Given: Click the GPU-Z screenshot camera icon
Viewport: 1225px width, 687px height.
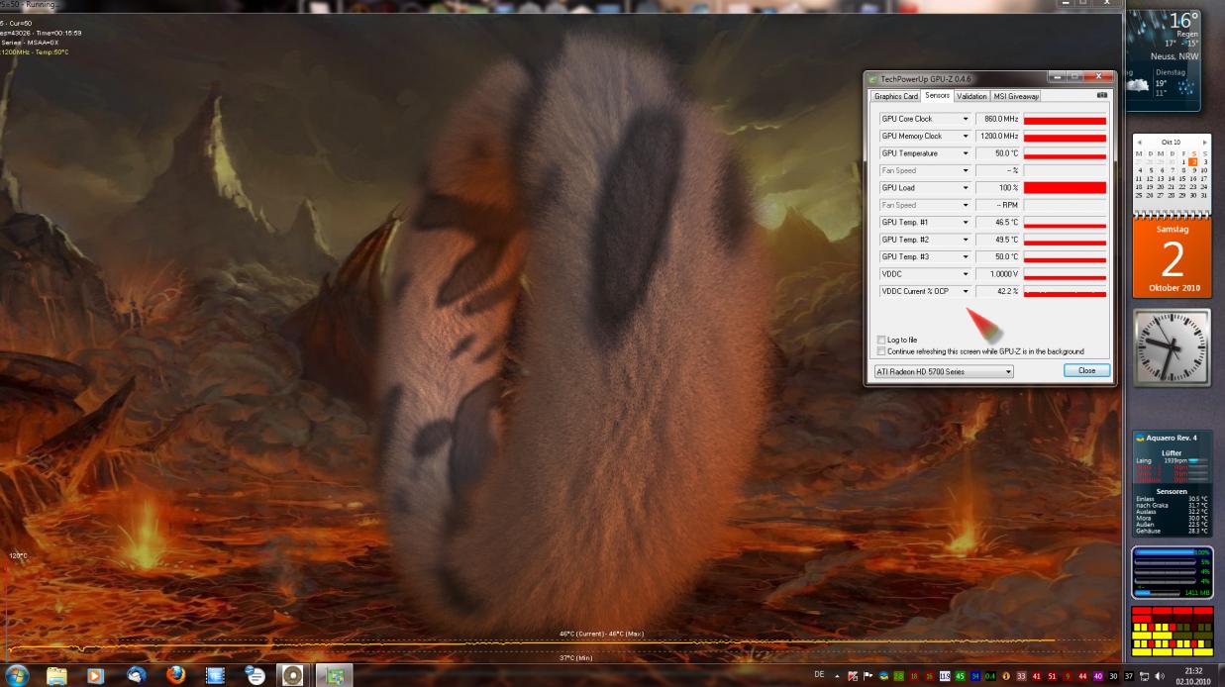Looking at the screenshot, I should tap(1102, 96).
